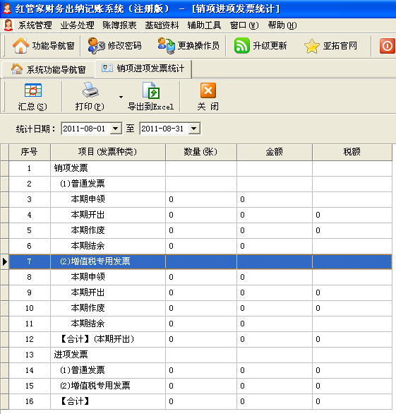Open 功能导航窗 from the home icon
The width and height of the screenshot is (396, 414).
(x=20, y=46)
